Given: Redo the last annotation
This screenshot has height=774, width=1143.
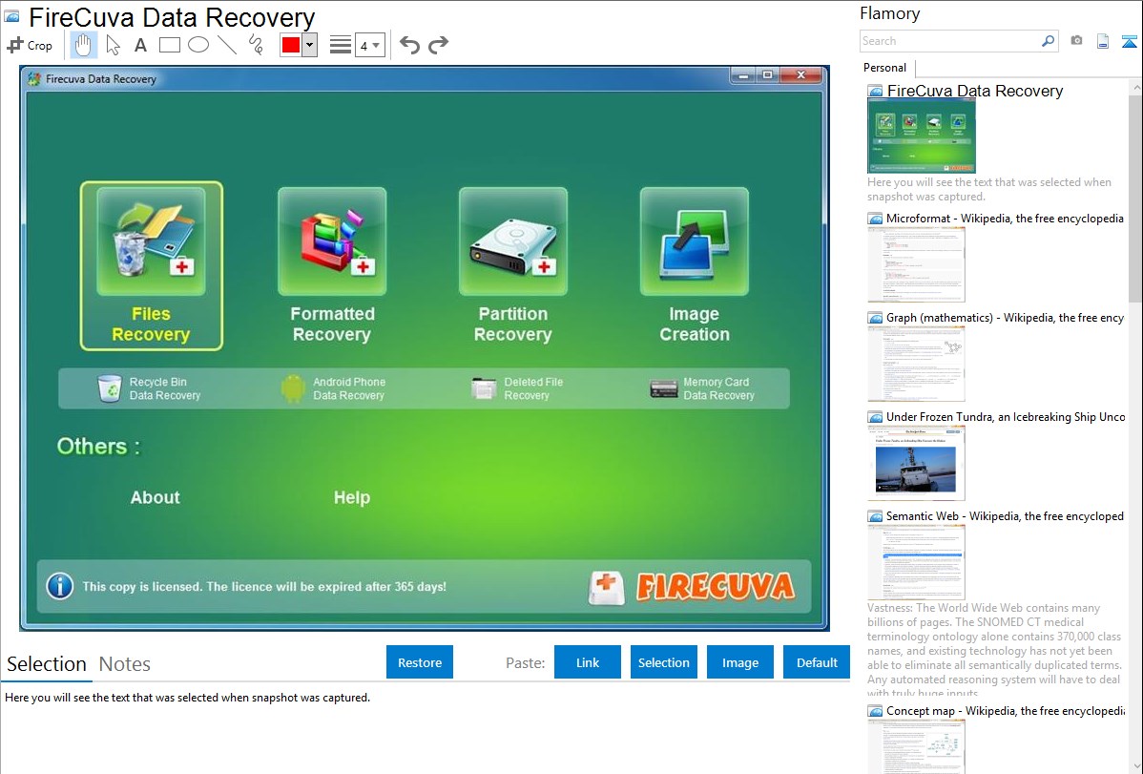Looking at the screenshot, I should (x=438, y=45).
